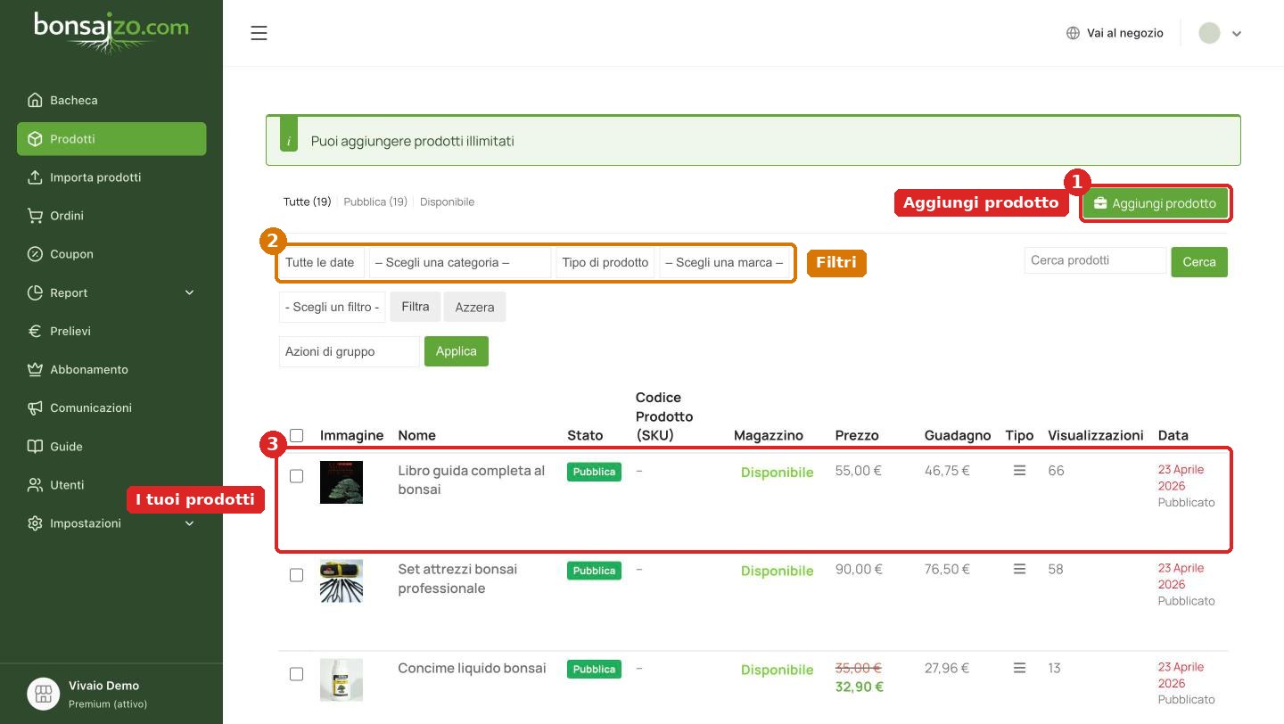The width and height of the screenshot is (1284, 724).
Task: Check the box for Concime liquido bonsai
Action: tap(296, 674)
